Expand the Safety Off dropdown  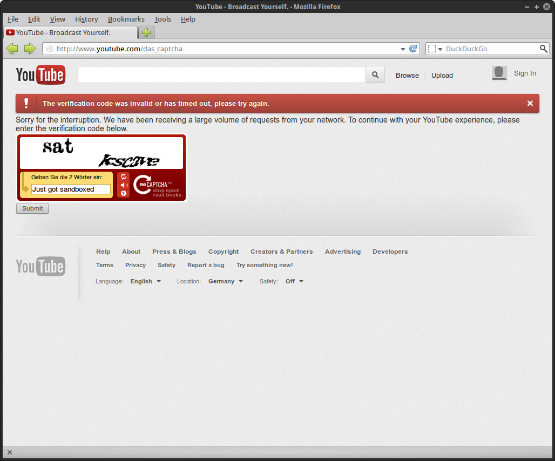point(294,281)
